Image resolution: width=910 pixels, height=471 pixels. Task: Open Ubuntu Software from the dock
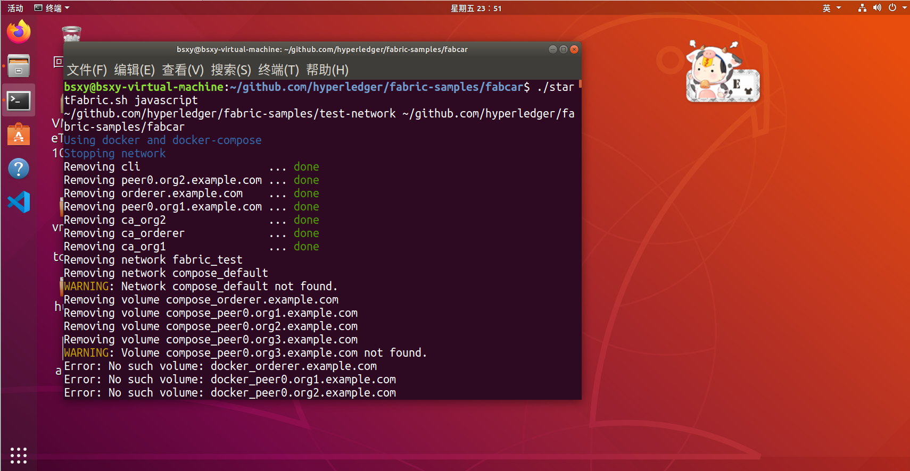(19, 134)
